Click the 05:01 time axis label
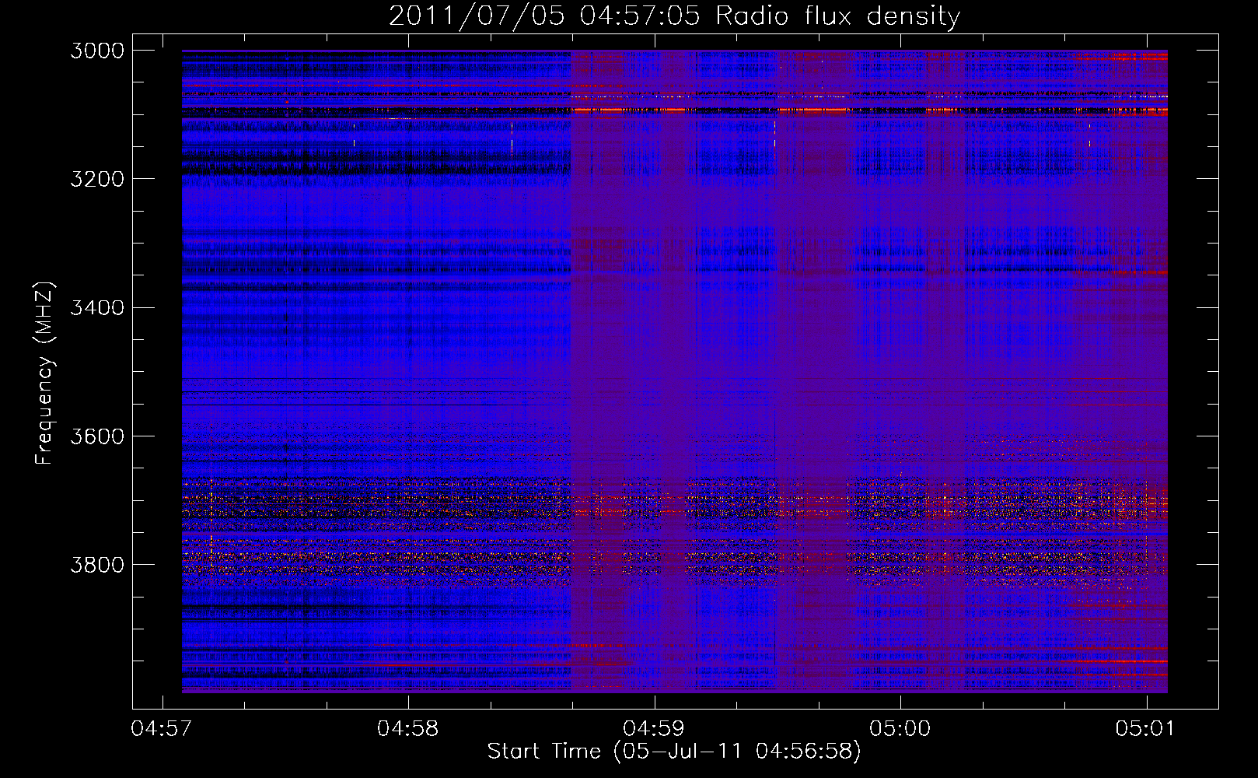The image size is (1258, 778). (1145, 729)
